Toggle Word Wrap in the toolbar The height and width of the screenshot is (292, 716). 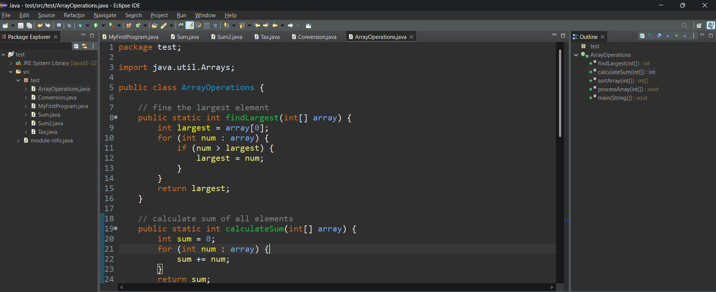198,25
